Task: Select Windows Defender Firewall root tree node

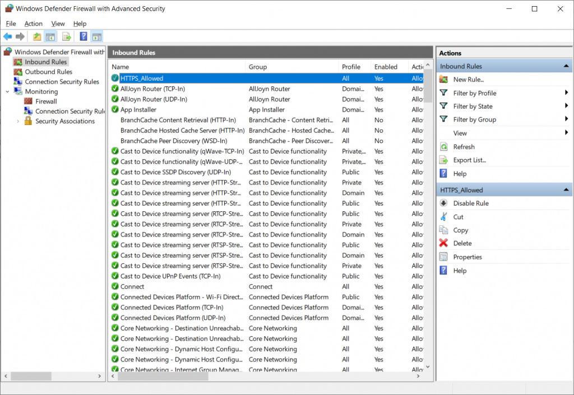Action: point(59,52)
